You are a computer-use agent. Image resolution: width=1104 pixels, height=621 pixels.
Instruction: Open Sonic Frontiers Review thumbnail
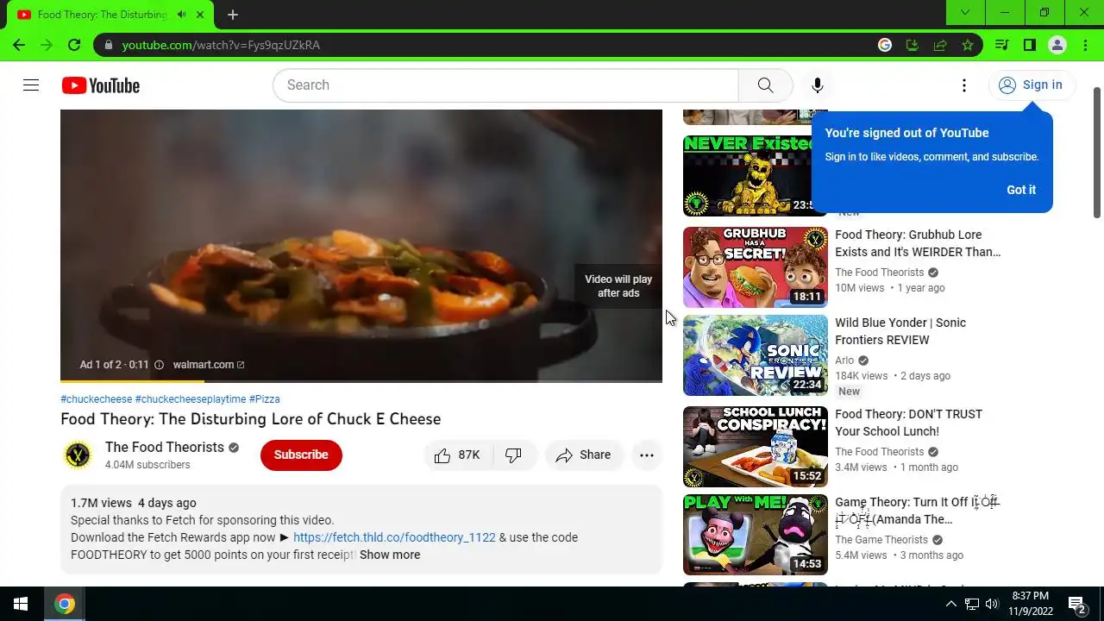click(x=756, y=355)
